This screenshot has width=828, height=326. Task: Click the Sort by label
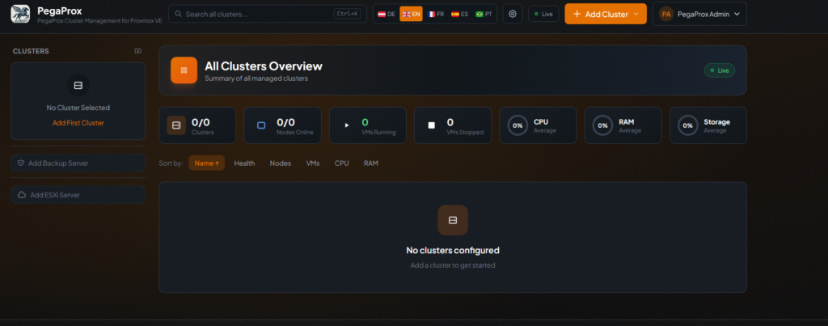(x=171, y=163)
